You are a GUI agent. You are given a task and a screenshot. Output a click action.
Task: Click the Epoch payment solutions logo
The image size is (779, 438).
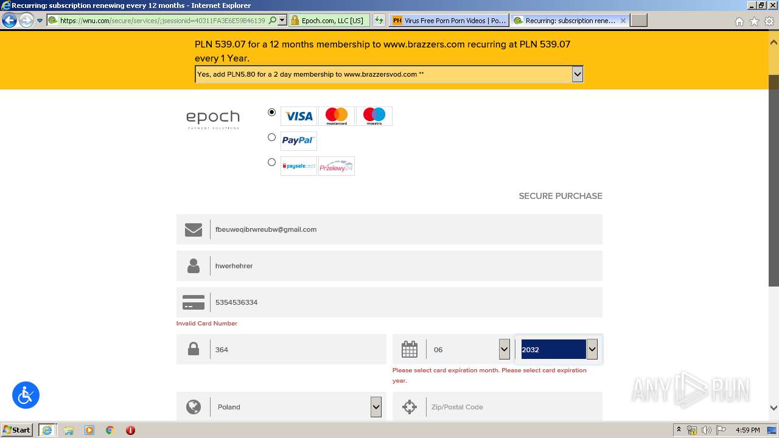pyautogui.click(x=213, y=119)
